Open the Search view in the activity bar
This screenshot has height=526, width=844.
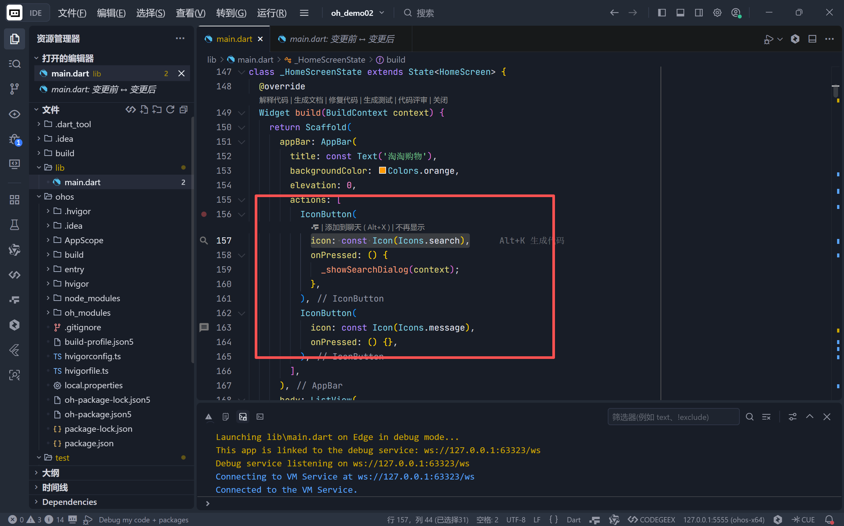coord(14,64)
